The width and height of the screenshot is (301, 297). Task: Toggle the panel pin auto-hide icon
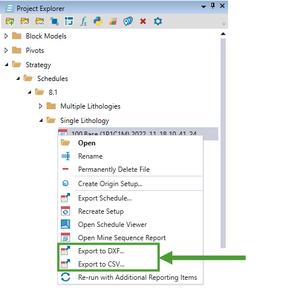(x=213, y=6)
